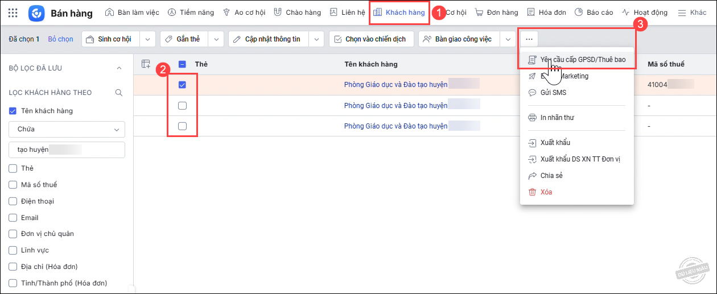Expand the Sinh cơ hội dropdown arrow
Image resolution: width=717 pixels, height=294 pixels.
pos(147,39)
